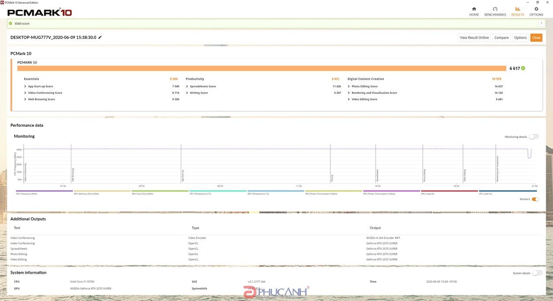Click the Rendering and Visualization chart marker
Screen dimensions: 553x301
coord(498,169)
